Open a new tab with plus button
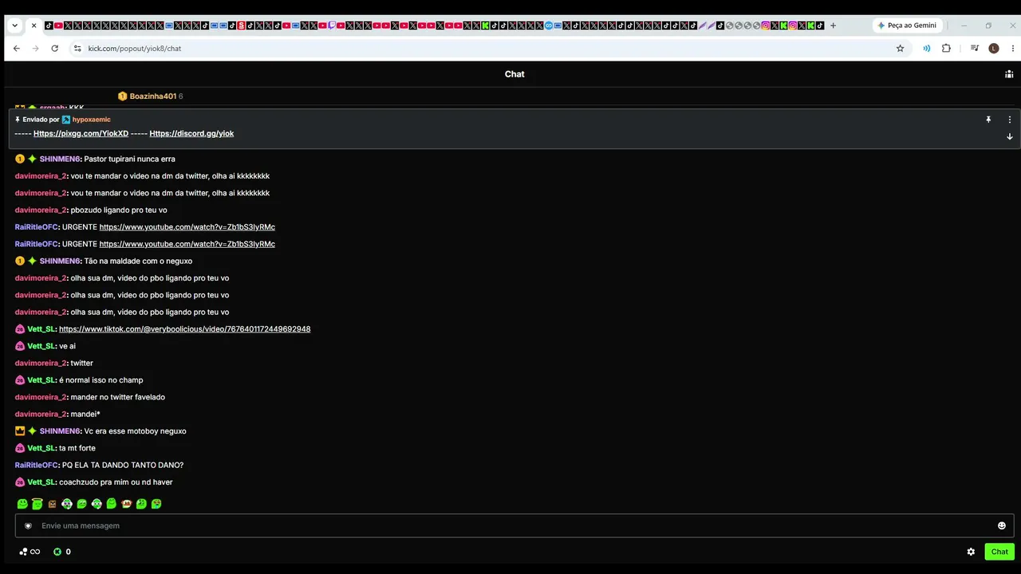The width and height of the screenshot is (1021, 574). click(x=834, y=26)
